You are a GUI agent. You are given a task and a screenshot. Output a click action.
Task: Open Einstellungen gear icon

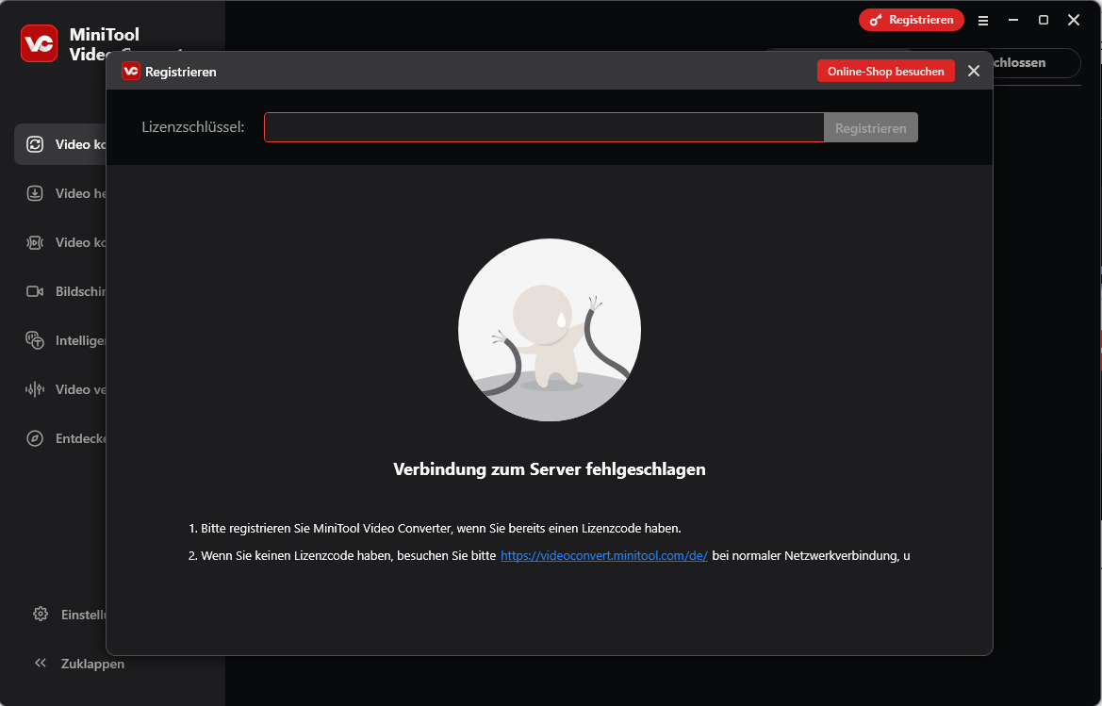40,614
